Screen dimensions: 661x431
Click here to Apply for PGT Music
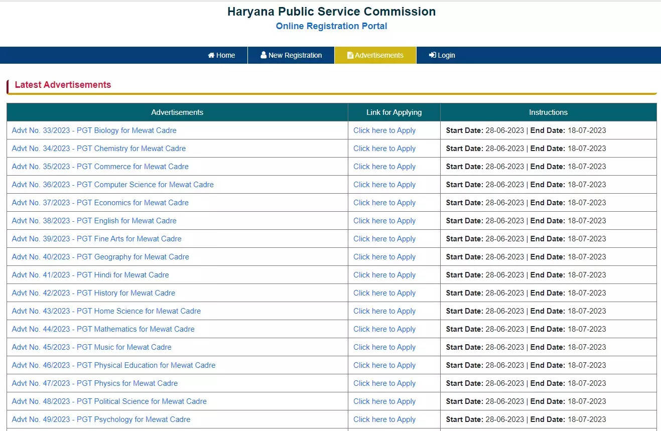pyautogui.click(x=384, y=347)
